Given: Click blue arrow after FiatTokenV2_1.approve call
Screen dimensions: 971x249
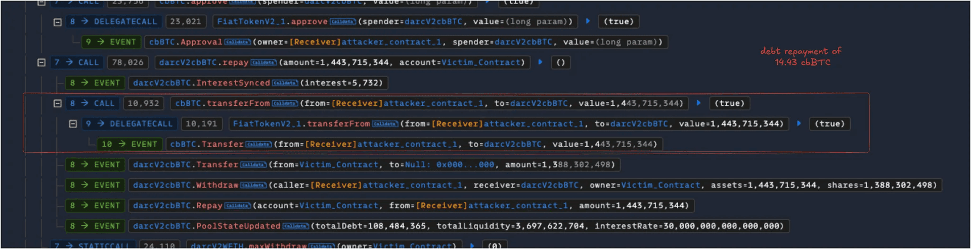Looking at the screenshot, I should tap(588, 21).
